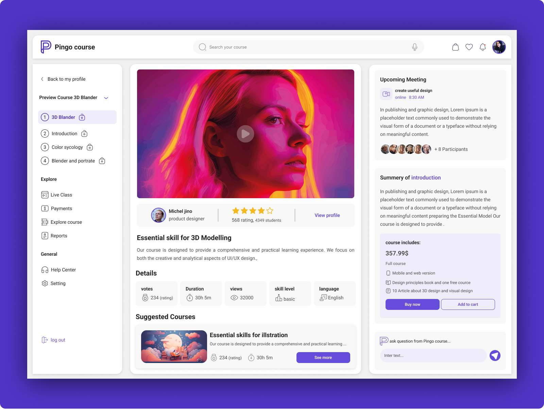The width and height of the screenshot is (544, 410).
Task: Click the Buy now button
Action: [412, 304]
